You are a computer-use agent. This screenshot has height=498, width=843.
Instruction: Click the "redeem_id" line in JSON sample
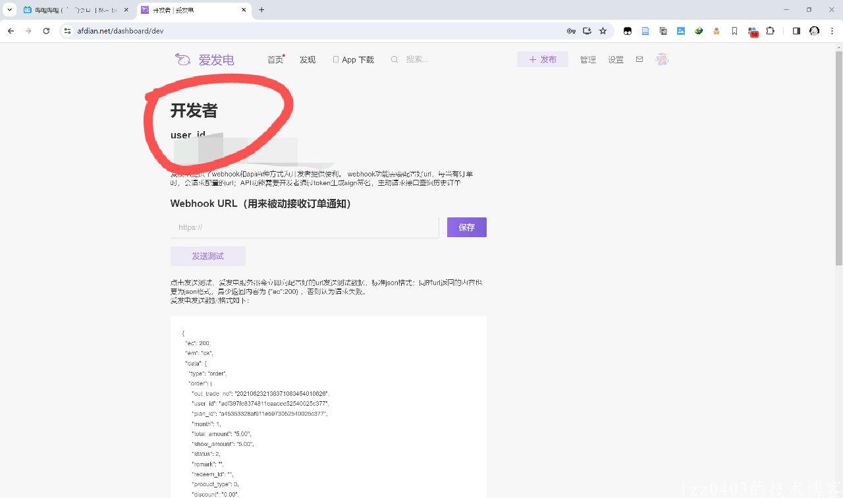pyautogui.click(x=213, y=474)
